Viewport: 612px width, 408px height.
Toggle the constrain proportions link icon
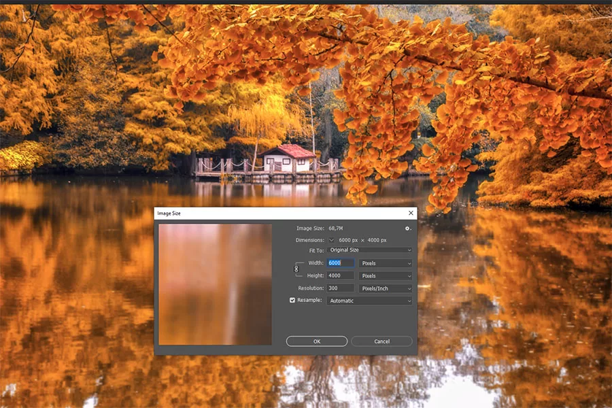(296, 269)
